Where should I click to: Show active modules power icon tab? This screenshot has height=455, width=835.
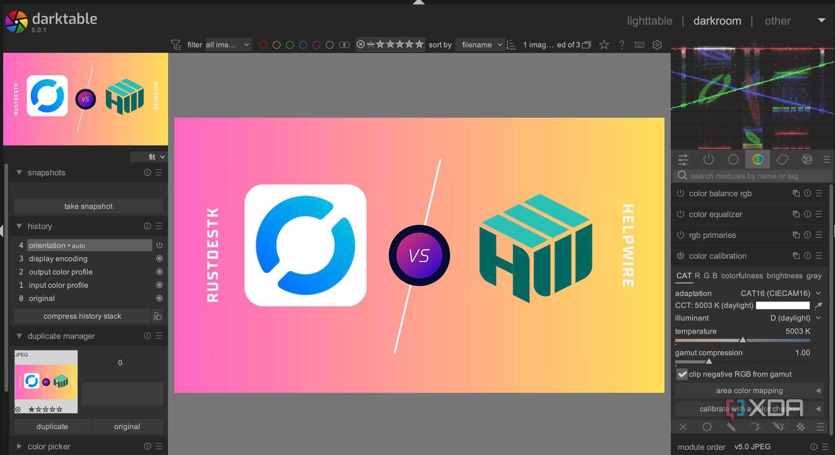(708, 159)
